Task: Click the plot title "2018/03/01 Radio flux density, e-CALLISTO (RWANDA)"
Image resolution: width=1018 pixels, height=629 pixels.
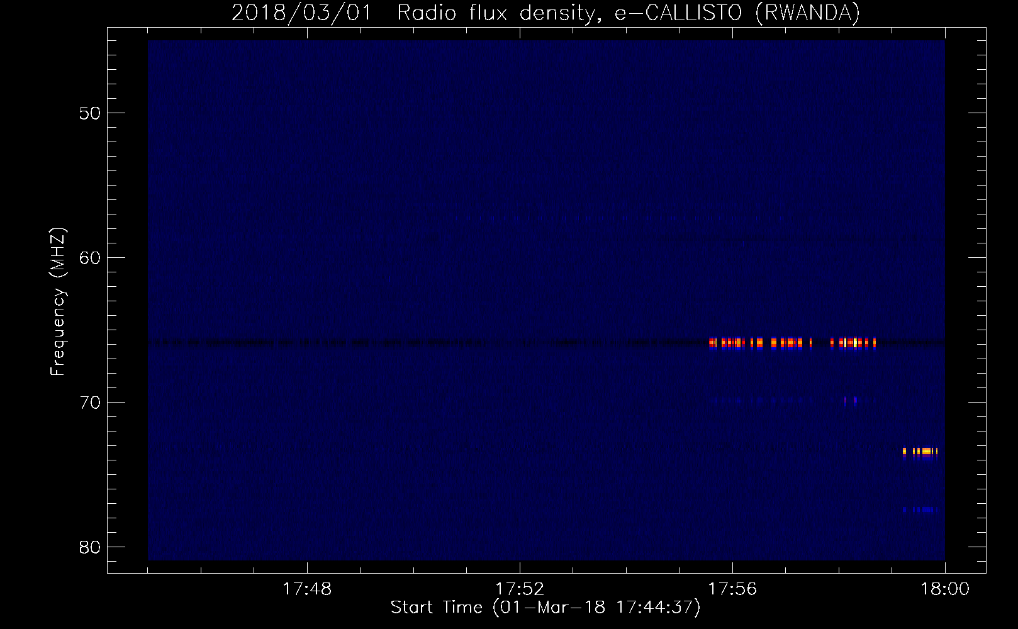Action: 545,13
